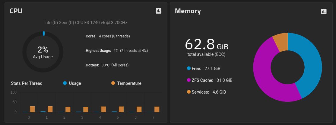Open Memory reports chart icon
336x125 pixels.
click(x=324, y=11)
